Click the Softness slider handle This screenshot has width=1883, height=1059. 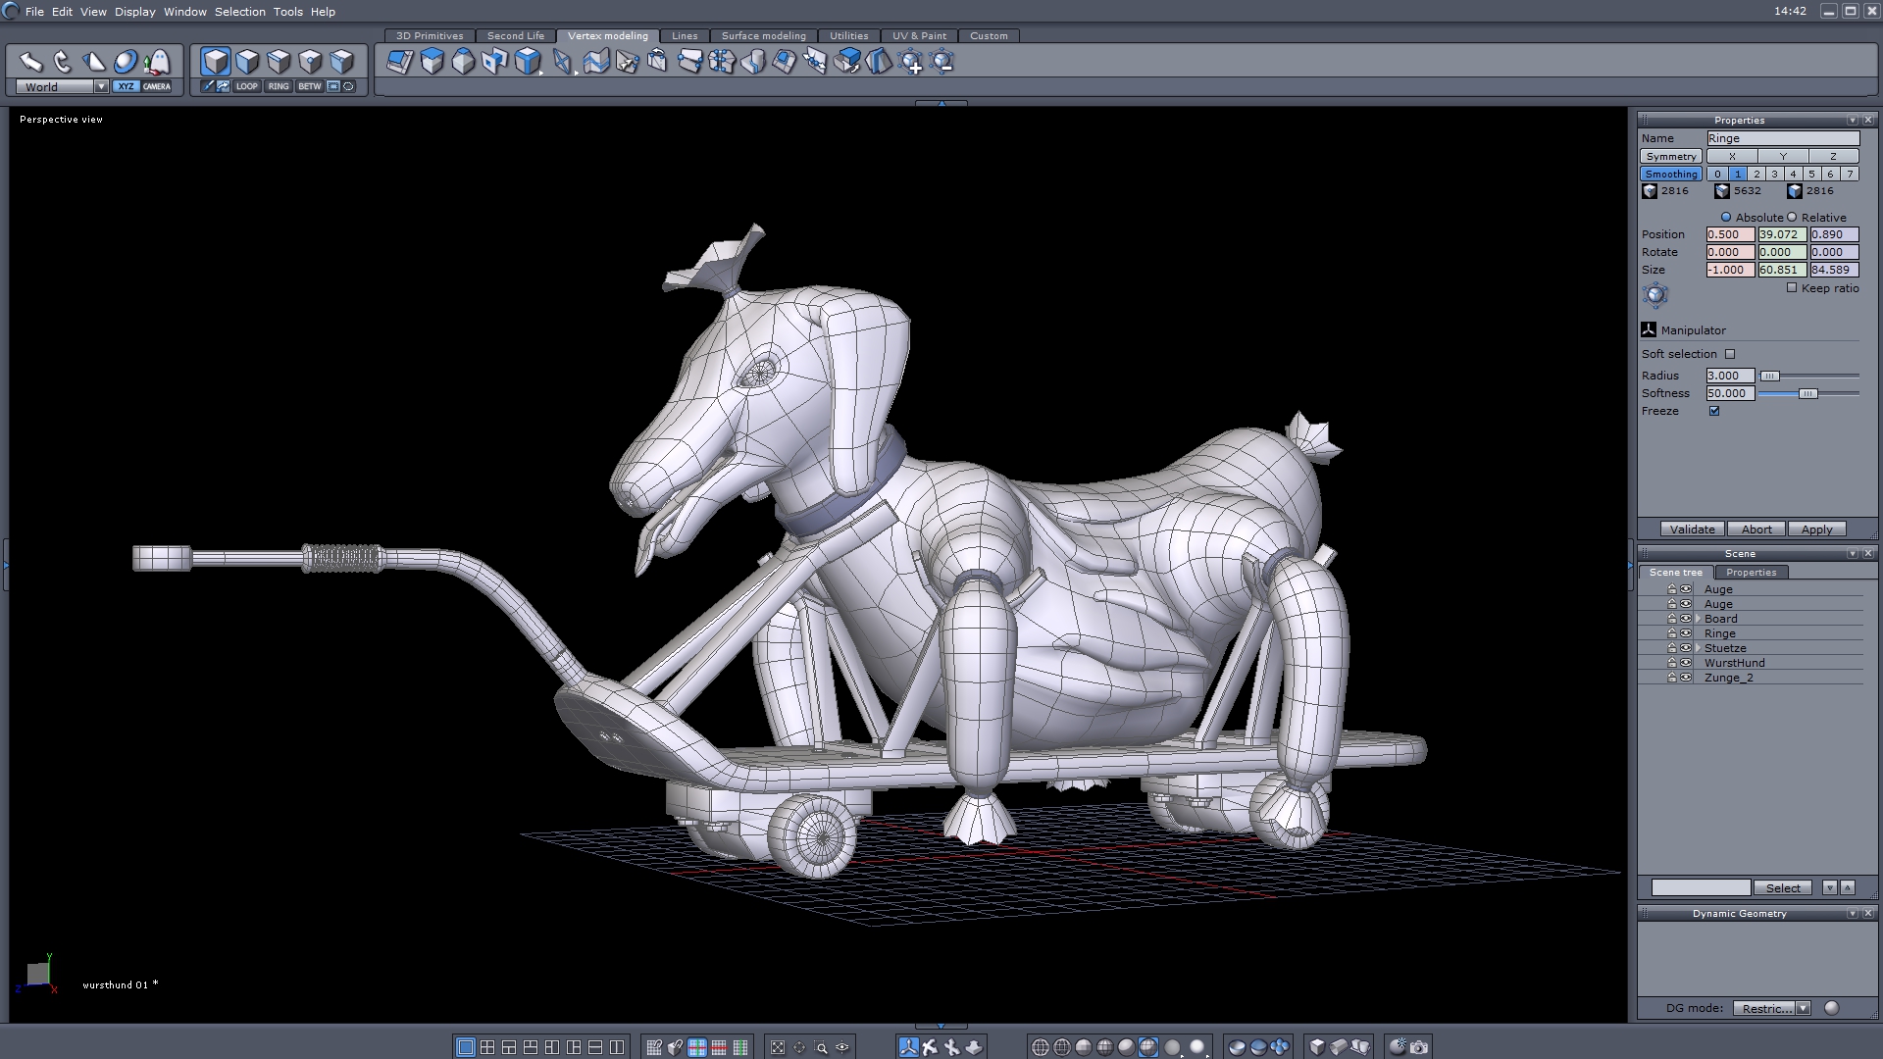coord(1807,393)
